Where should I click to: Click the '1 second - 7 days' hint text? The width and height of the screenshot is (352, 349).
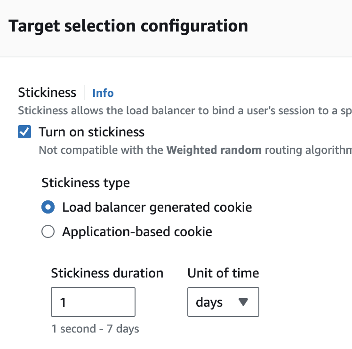click(x=95, y=329)
